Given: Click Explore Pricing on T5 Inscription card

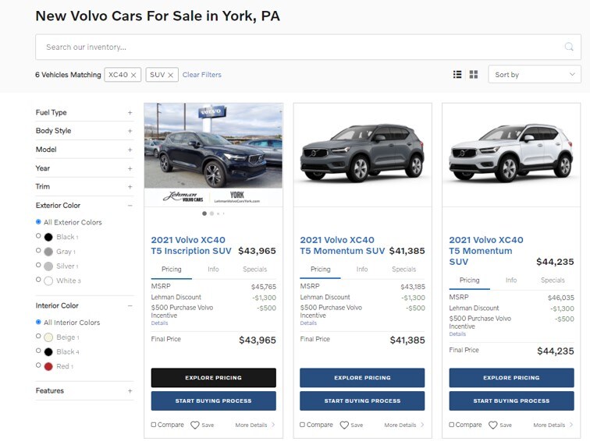Looking at the screenshot, I should [x=213, y=378].
